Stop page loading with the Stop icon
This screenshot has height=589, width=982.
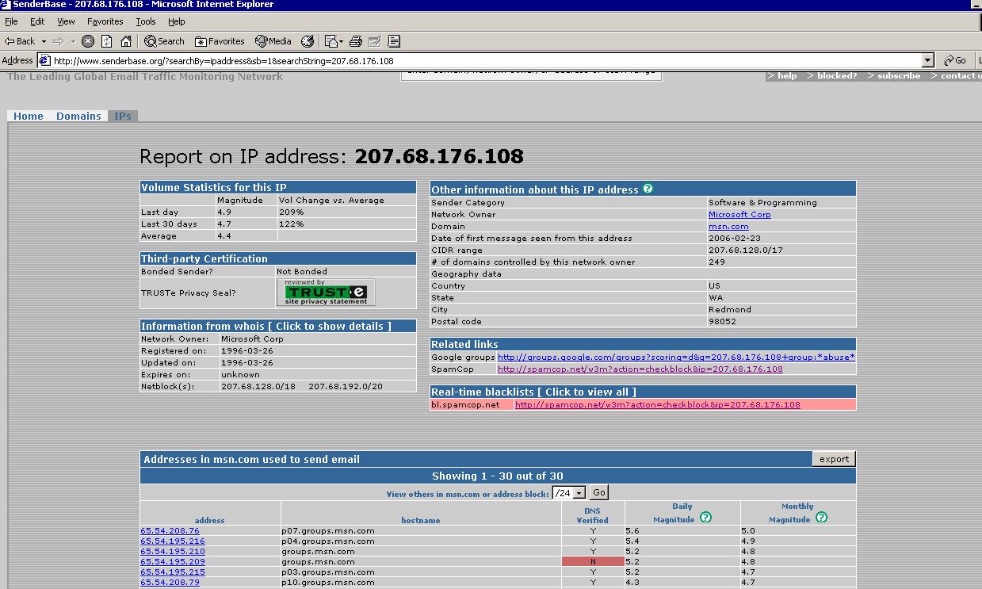[x=88, y=41]
